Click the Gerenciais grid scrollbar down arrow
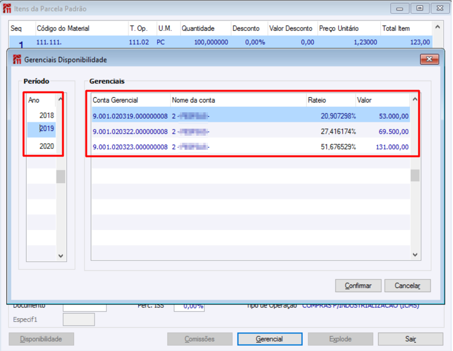Viewport: 453px width, 351px height. pyautogui.click(x=415, y=255)
